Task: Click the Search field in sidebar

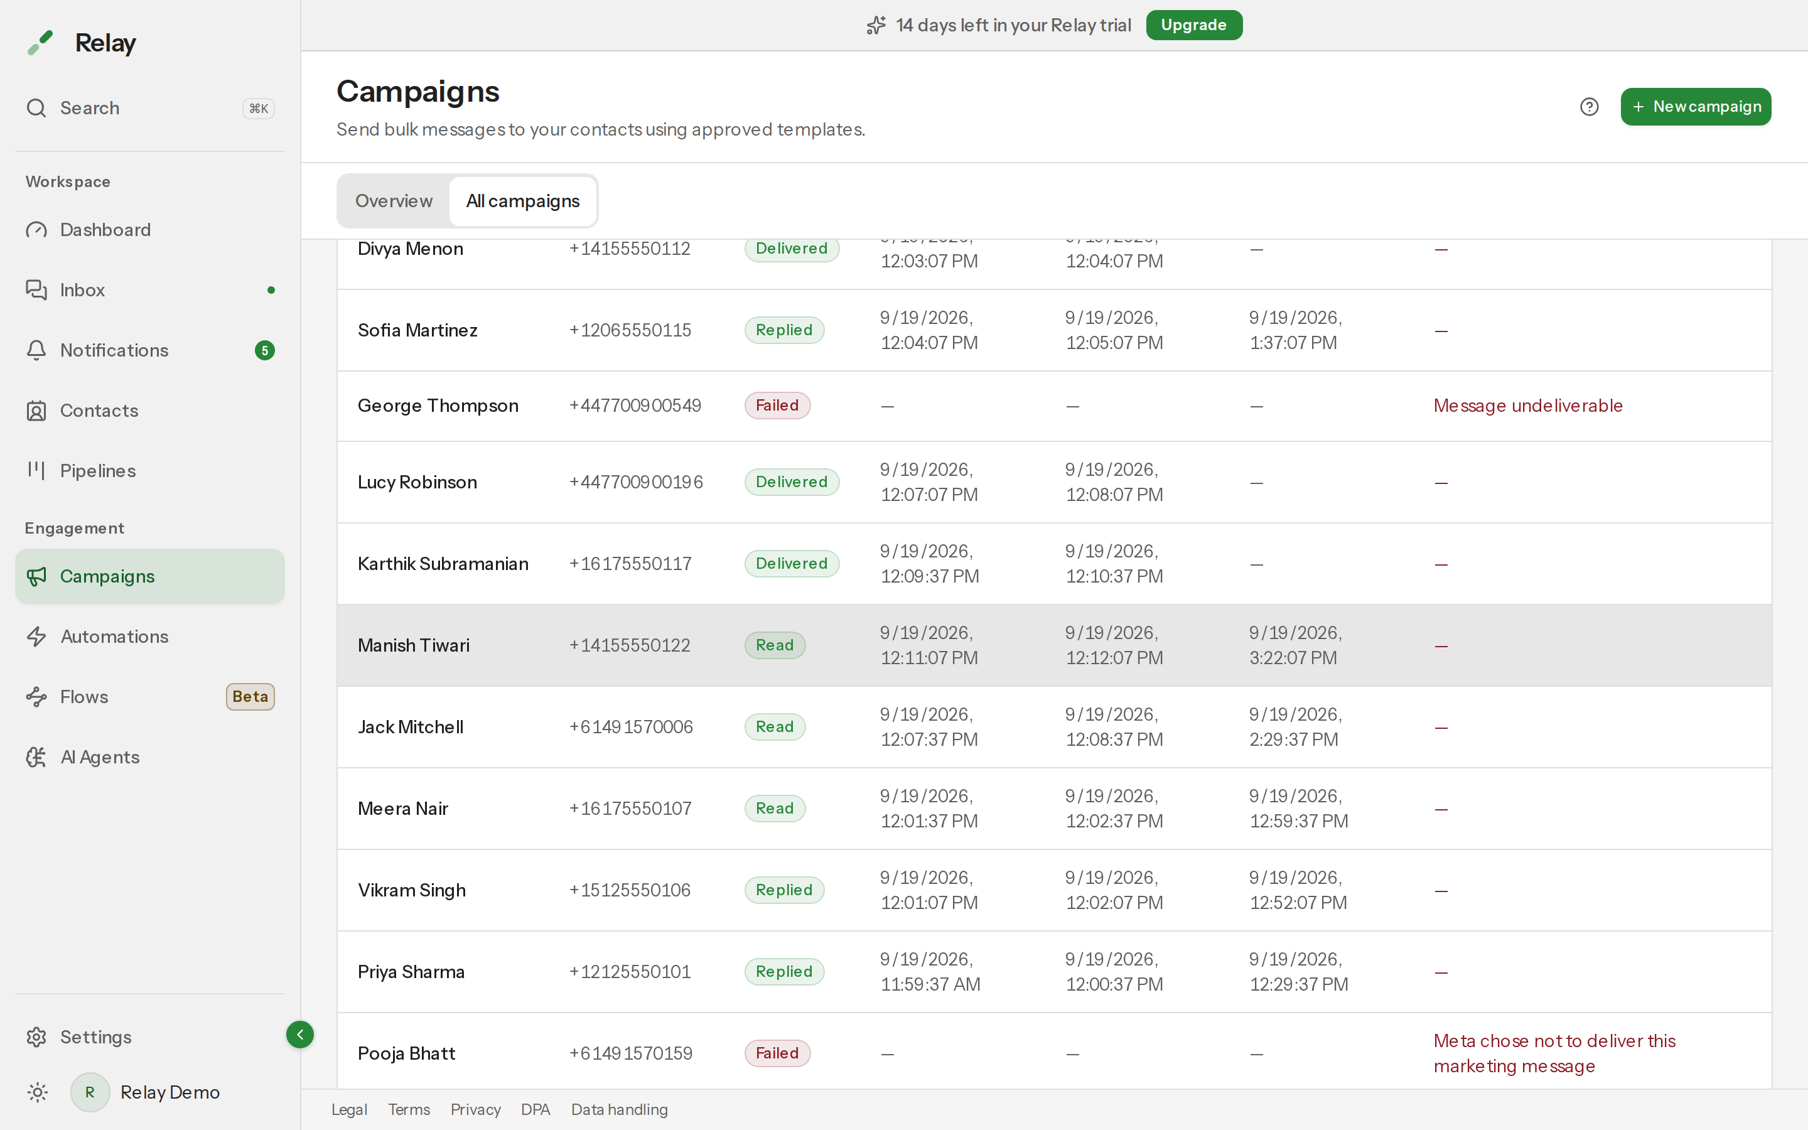Action: click(x=149, y=107)
